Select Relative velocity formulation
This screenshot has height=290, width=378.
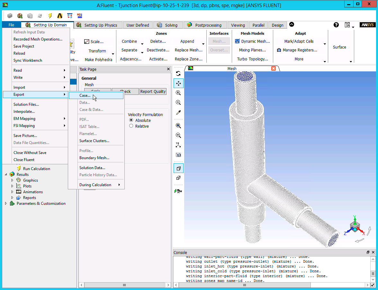[131, 126]
